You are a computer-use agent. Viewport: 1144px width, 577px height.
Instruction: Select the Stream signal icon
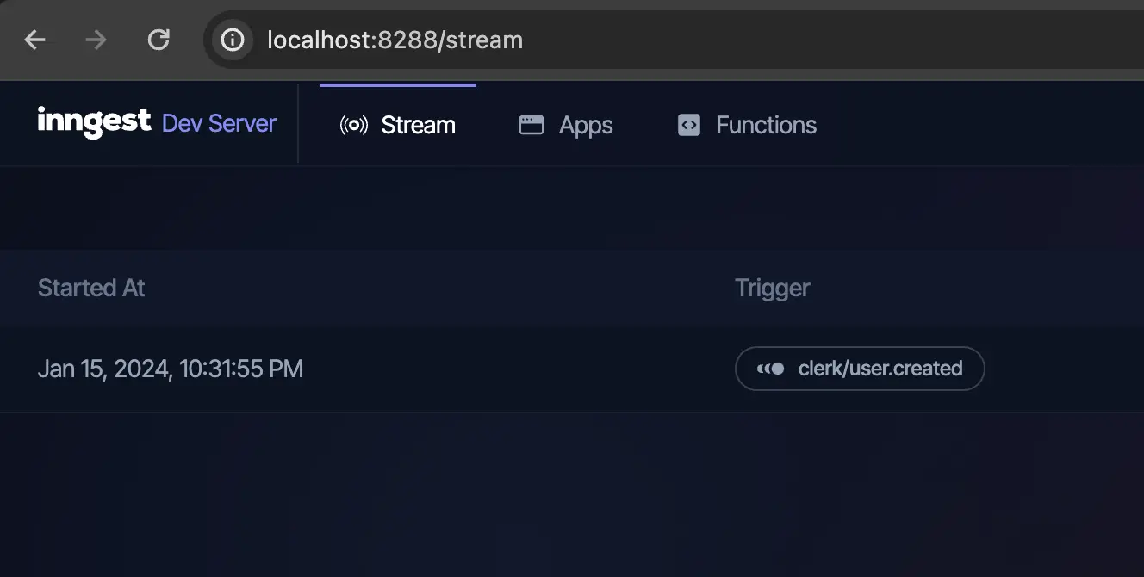click(x=354, y=125)
